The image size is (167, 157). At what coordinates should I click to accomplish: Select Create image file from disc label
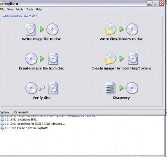(42, 68)
